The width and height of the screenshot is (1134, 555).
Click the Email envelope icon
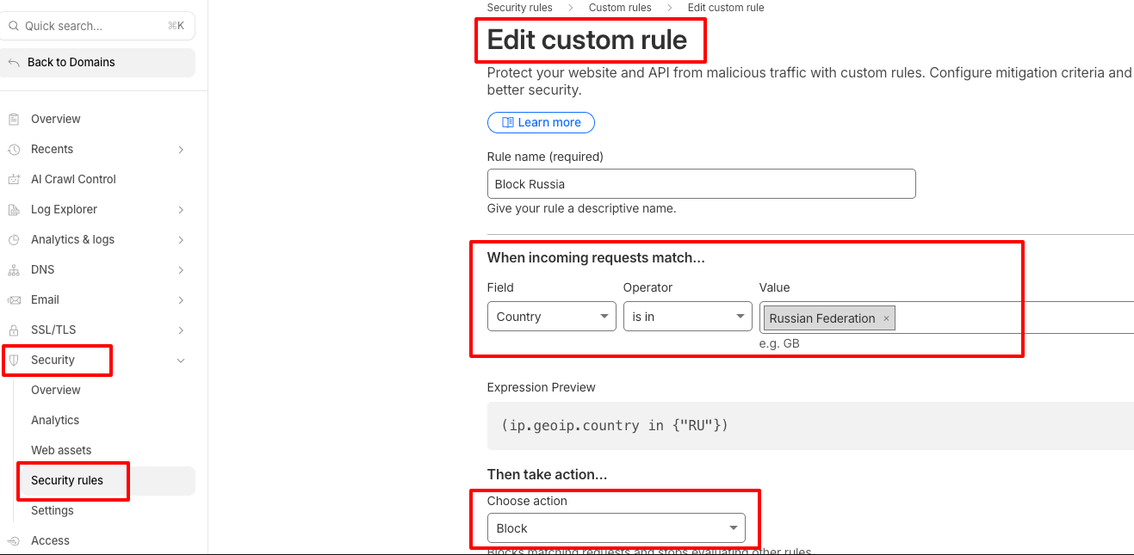coord(14,300)
